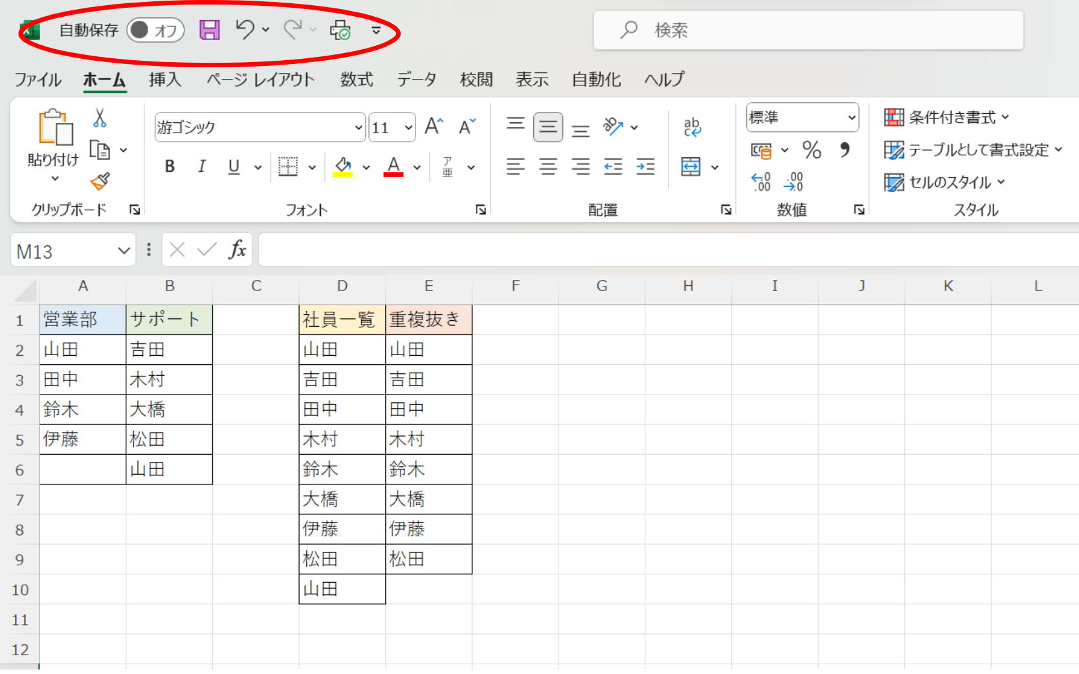Expand the 条件付き書式 menu
The width and height of the screenshot is (1079, 674).
click(x=947, y=118)
